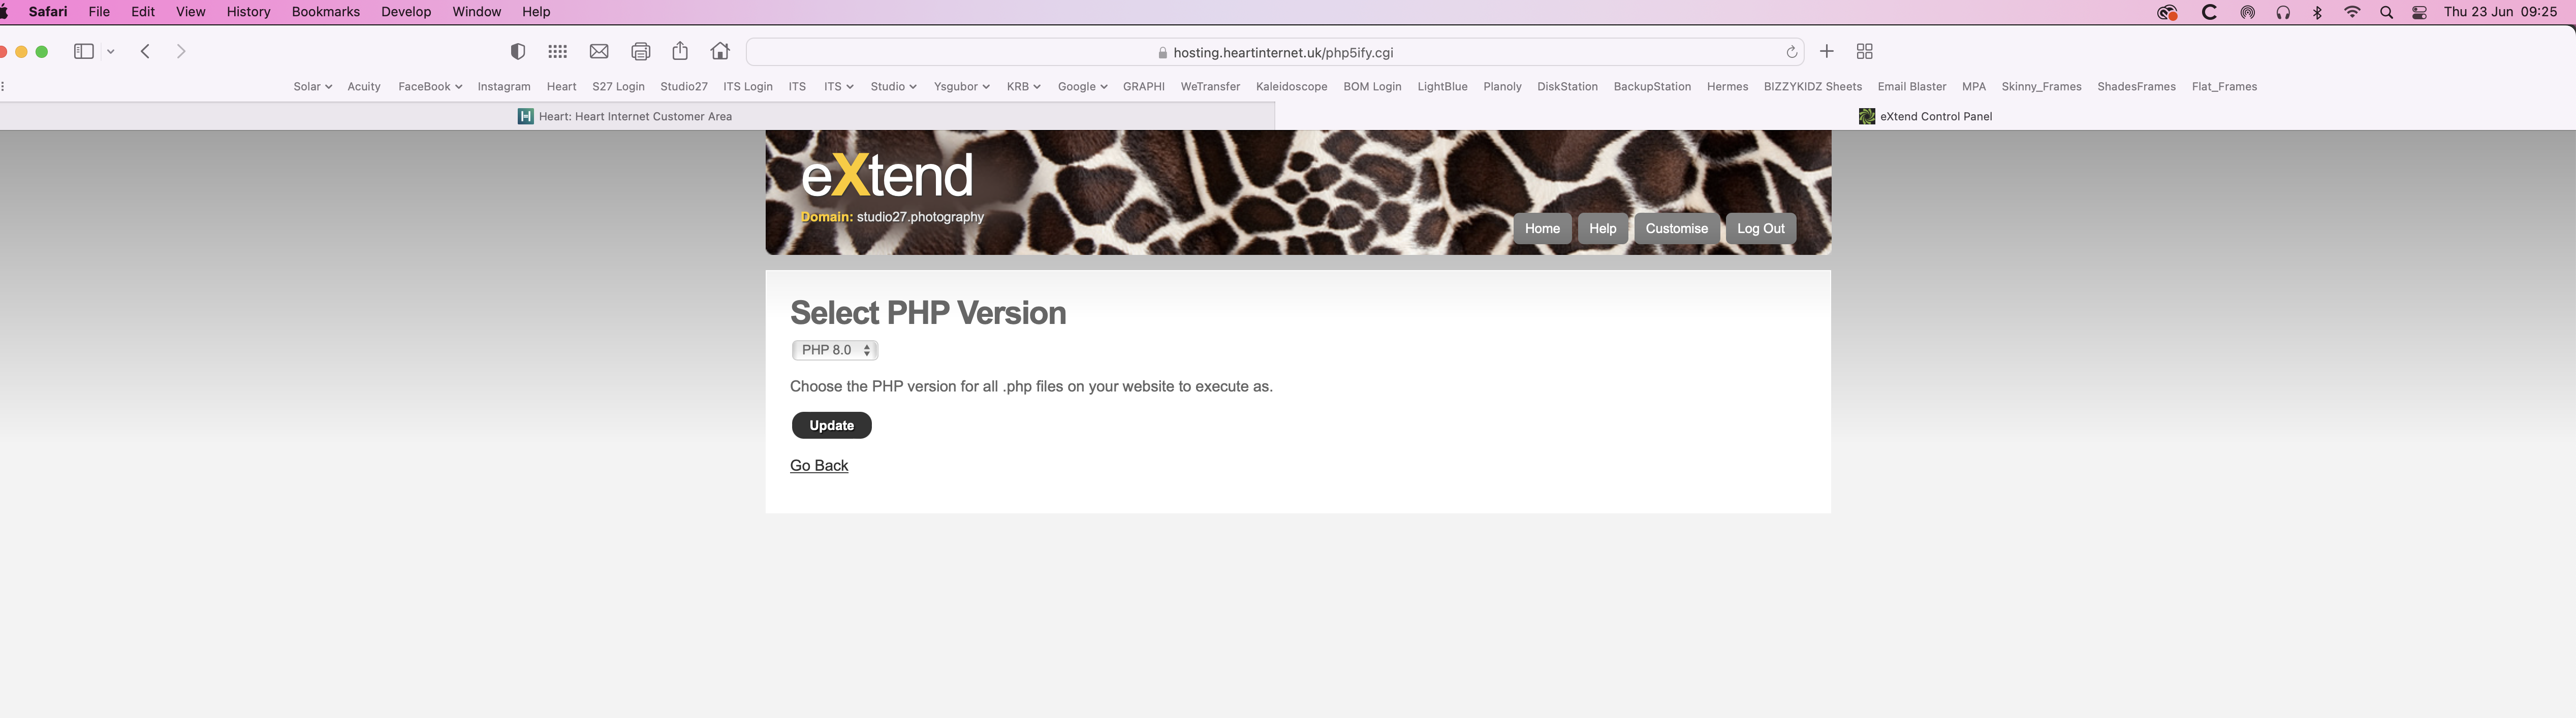The height and width of the screenshot is (718, 2576).
Task: Open the File menu
Action: coord(99,12)
